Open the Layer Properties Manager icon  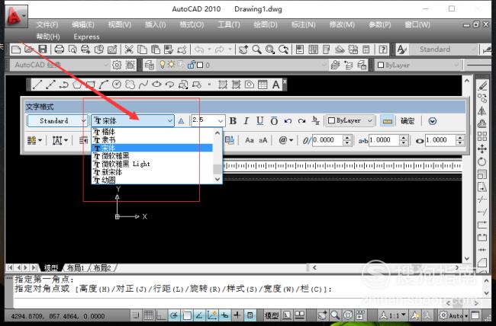(149, 65)
